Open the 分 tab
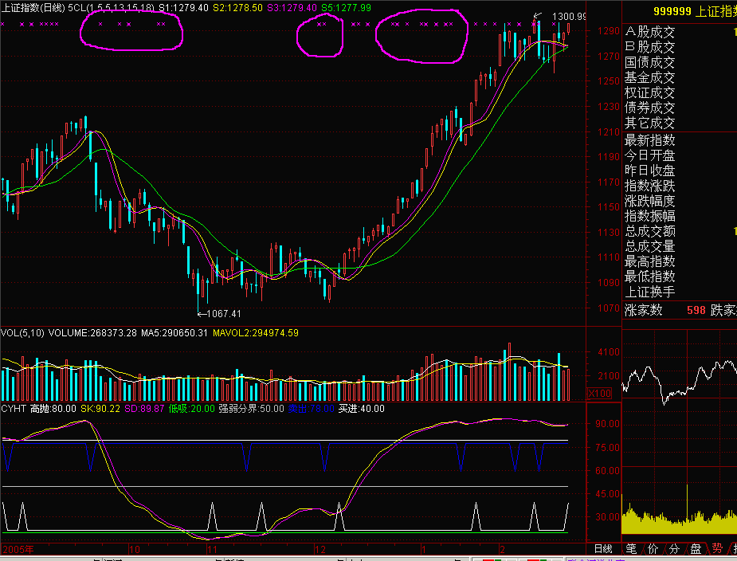 point(675,549)
